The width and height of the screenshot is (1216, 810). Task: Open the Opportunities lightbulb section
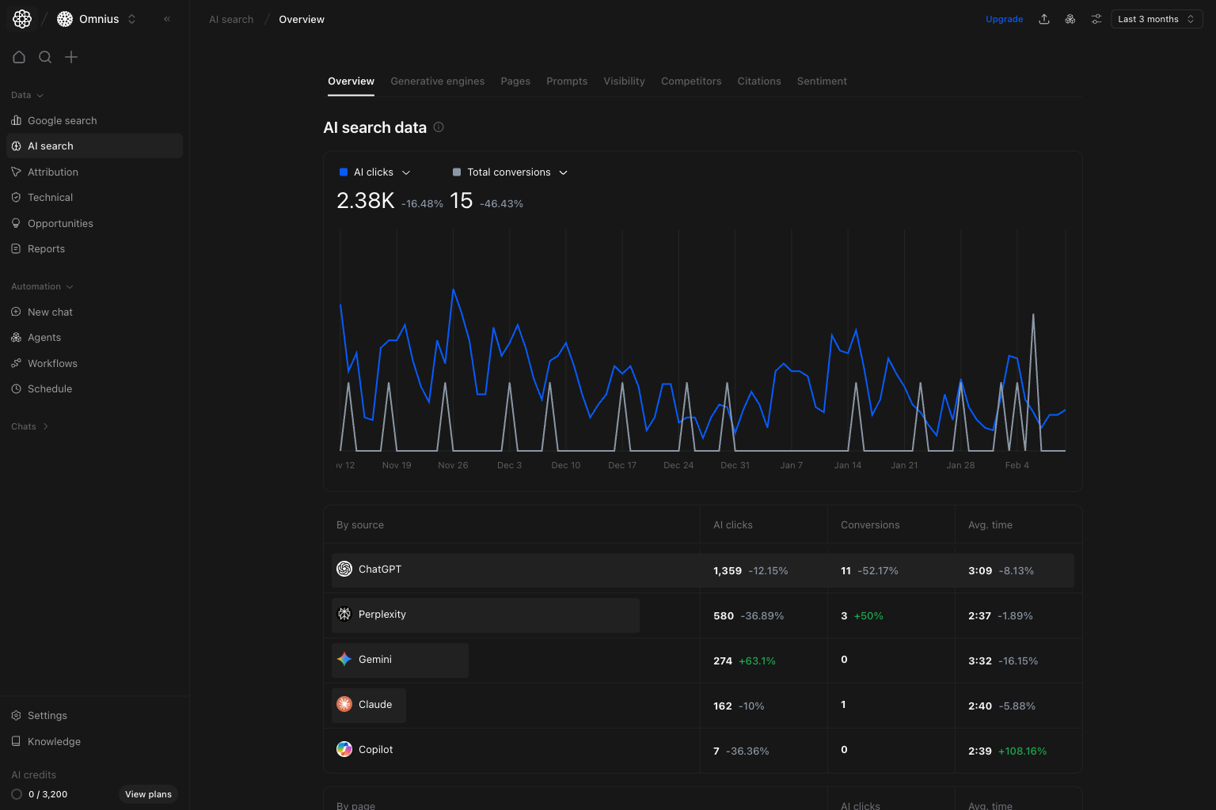[x=60, y=223]
